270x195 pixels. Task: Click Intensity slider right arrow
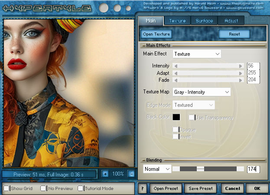241,66
